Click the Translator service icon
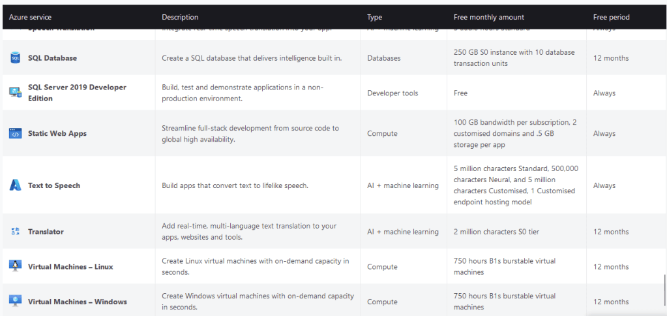 pos(16,232)
